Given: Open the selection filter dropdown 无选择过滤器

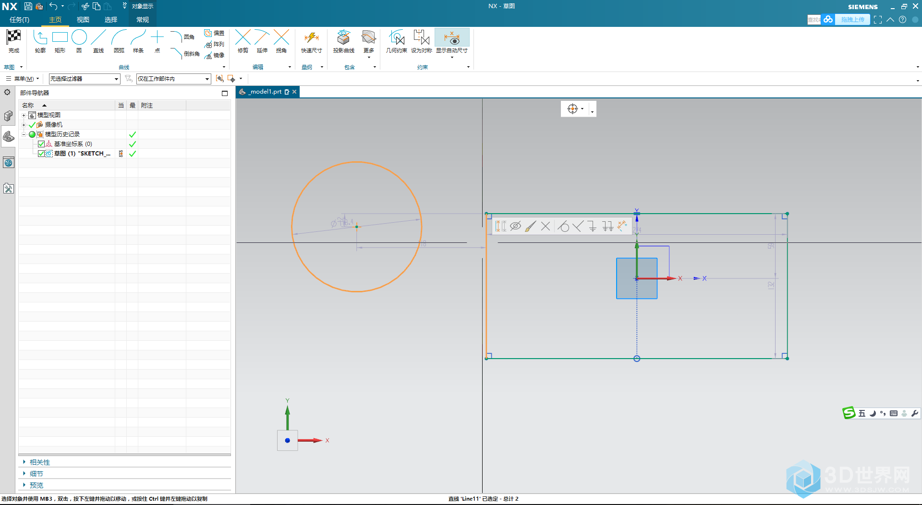Looking at the screenshot, I should pyautogui.click(x=84, y=79).
